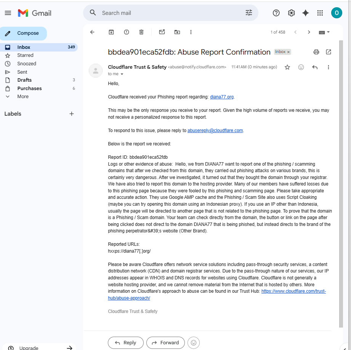Go to the older message arrow
351x350 pixels.
[x=309, y=32]
